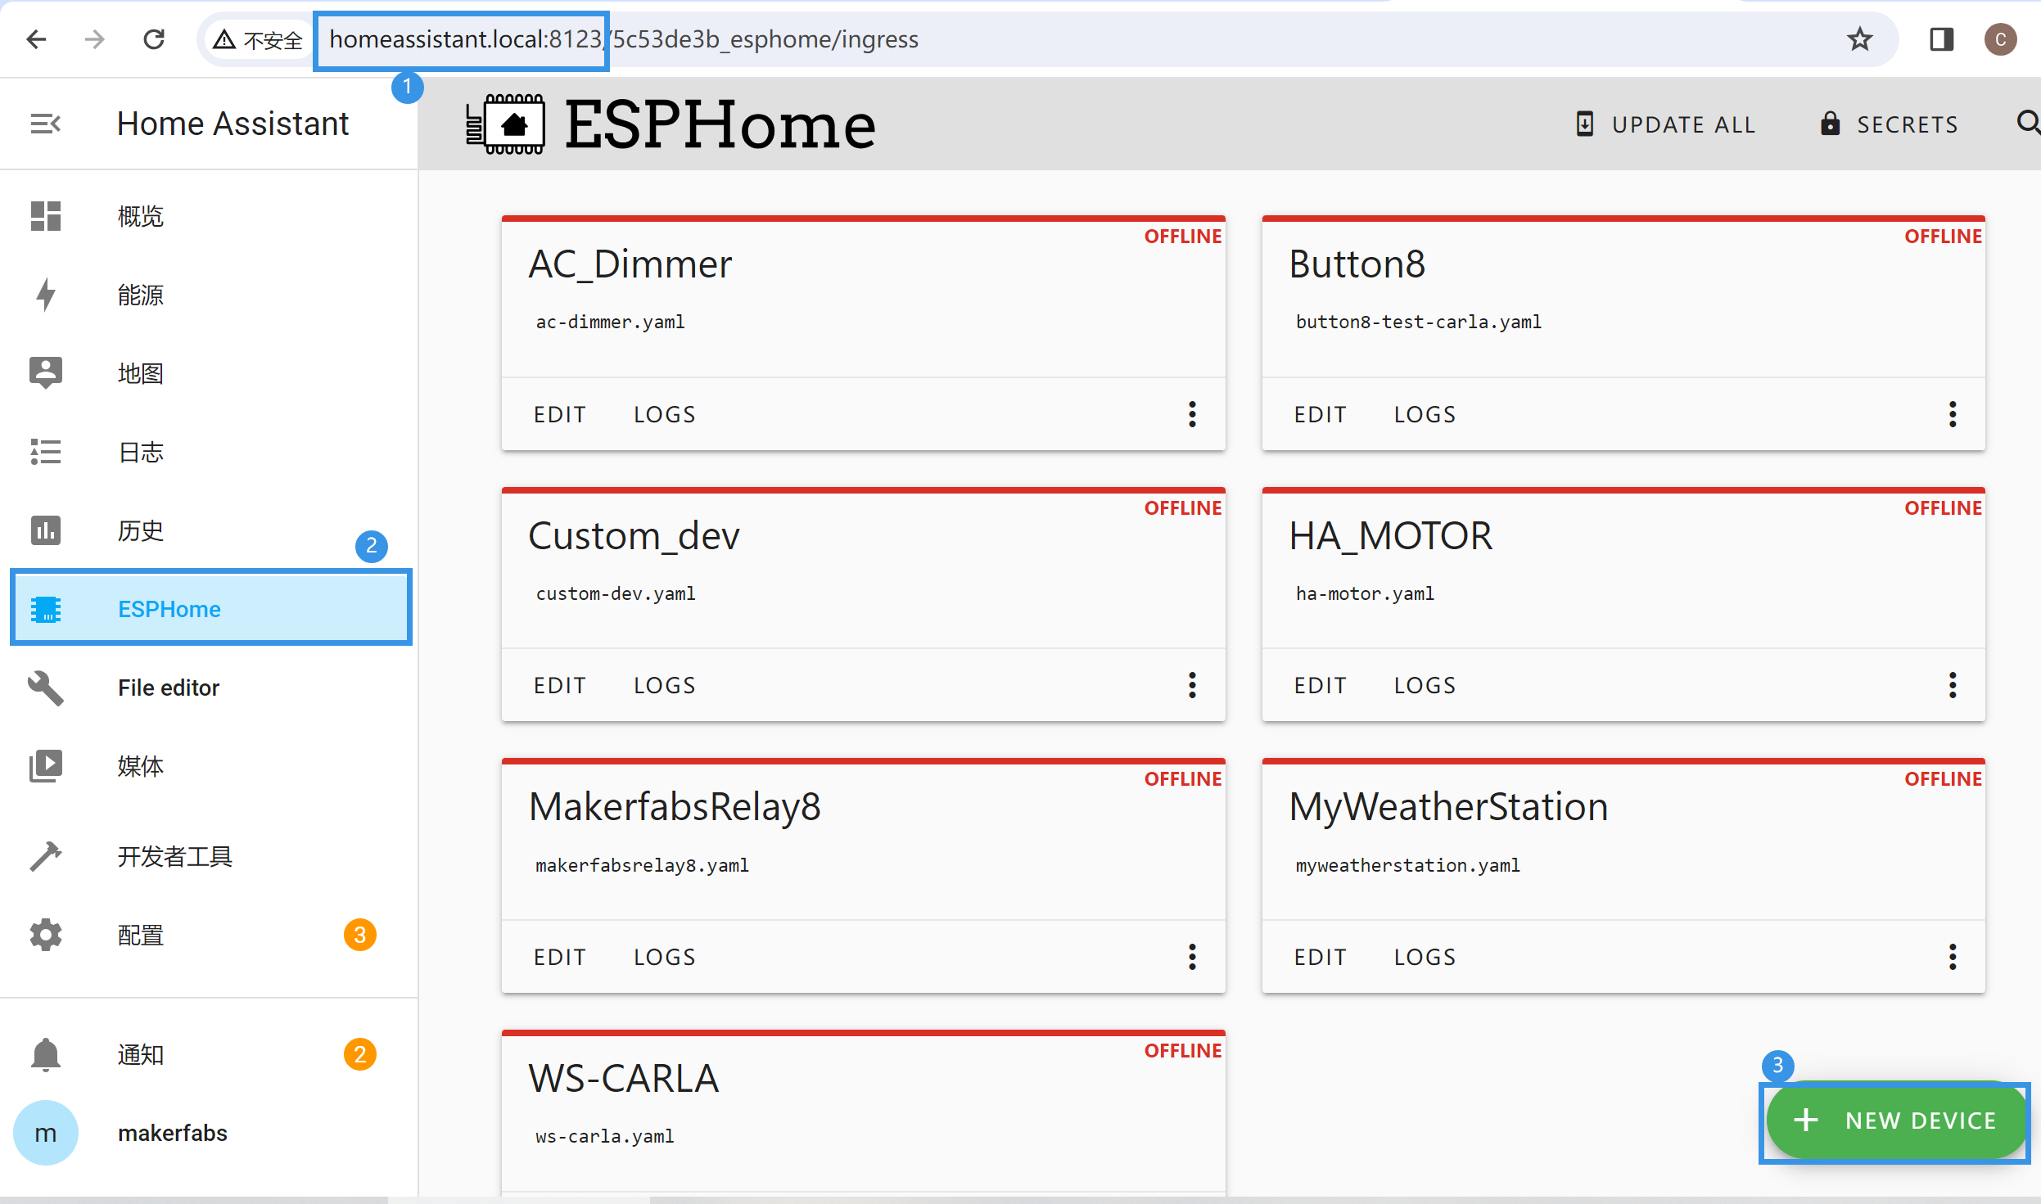Open makerfabs user profile
The height and width of the screenshot is (1204, 2041).
point(209,1133)
